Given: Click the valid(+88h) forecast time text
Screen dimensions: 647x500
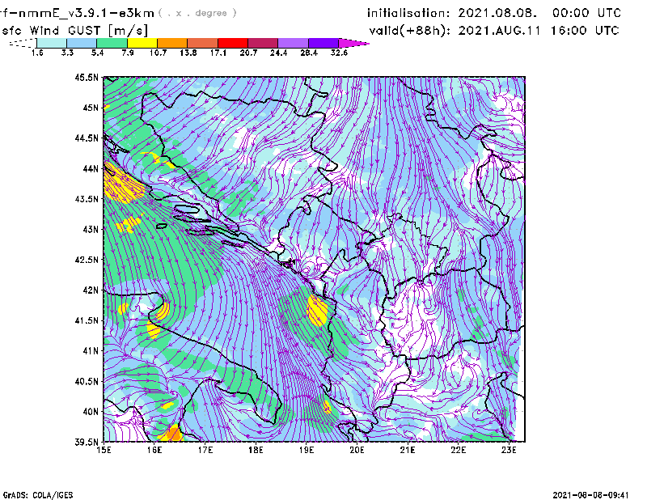Looking at the screenshot, I should coord(494,31).
